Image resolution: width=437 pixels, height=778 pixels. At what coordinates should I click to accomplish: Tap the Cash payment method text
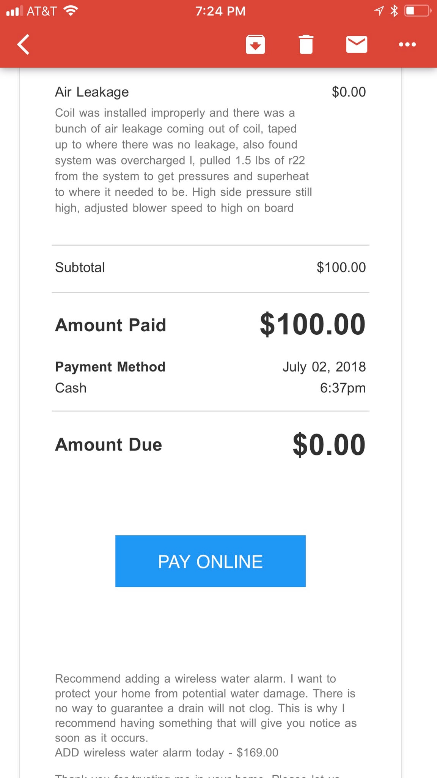click(71, 388)
